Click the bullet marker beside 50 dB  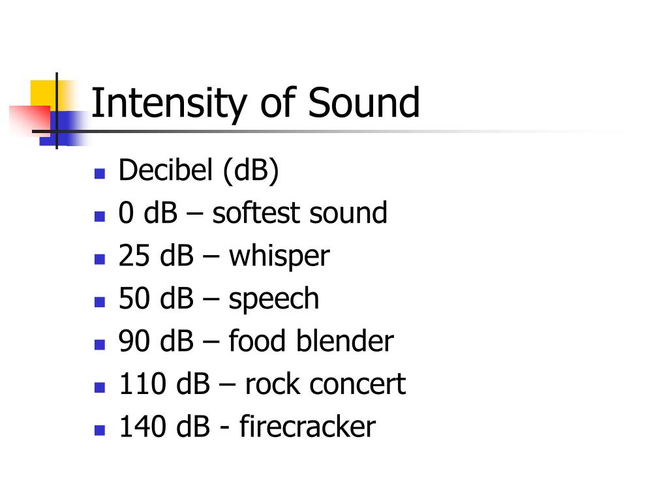[100, 301]
